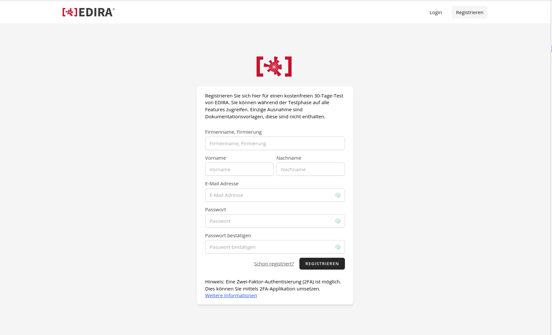This screenshot has height=335, width=552.
Task: Focus the E-Mail Adresse input field
Action: [275, 195]
